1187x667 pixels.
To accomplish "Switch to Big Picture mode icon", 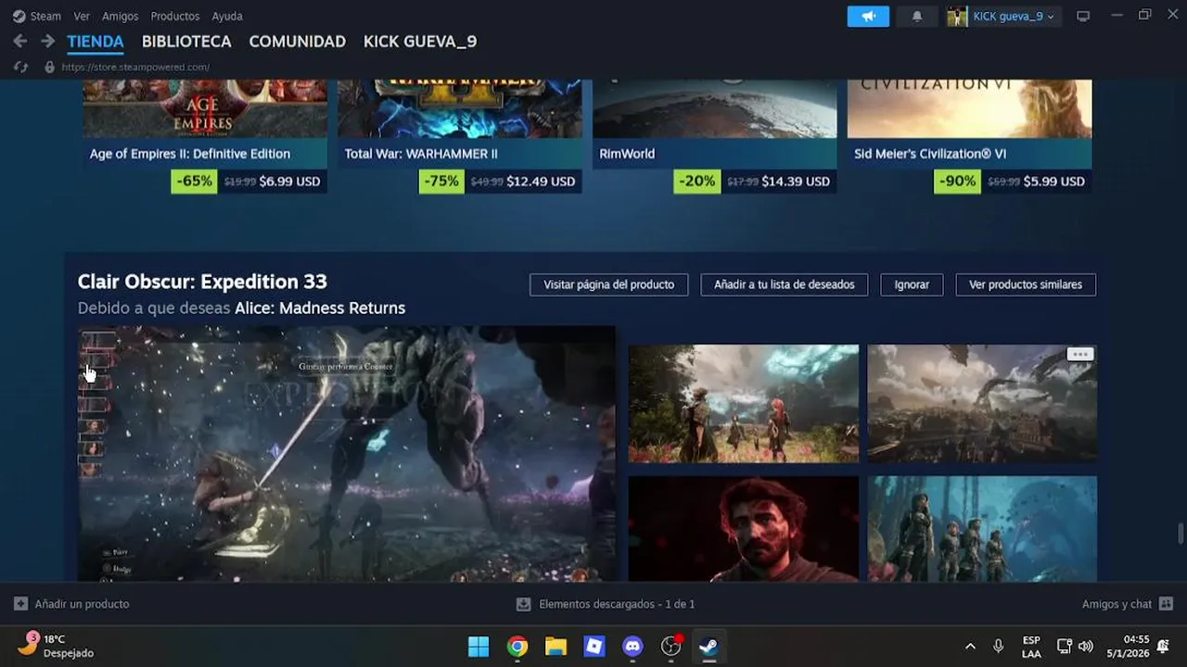I will pyautogui.click(x=1082, y=16).
